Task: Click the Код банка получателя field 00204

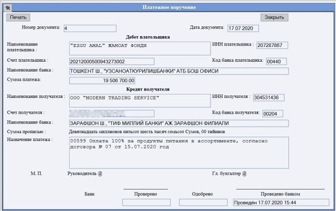Action: (x=273, y=114)
